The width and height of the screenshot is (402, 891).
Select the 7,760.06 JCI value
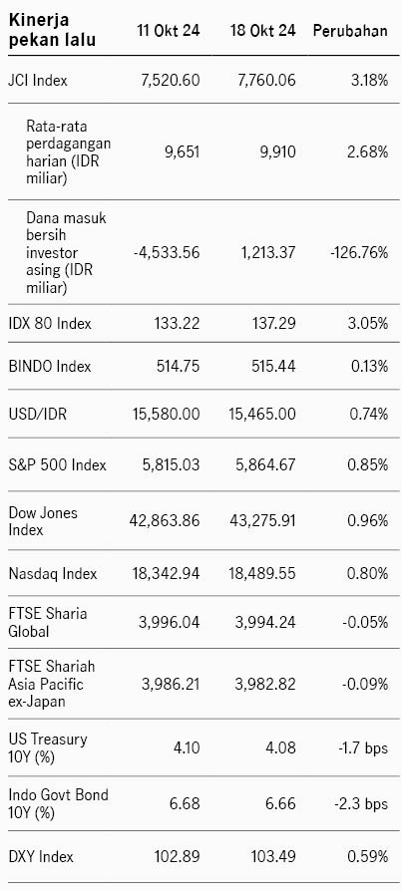pyautogui.click(x=266, y=80)
